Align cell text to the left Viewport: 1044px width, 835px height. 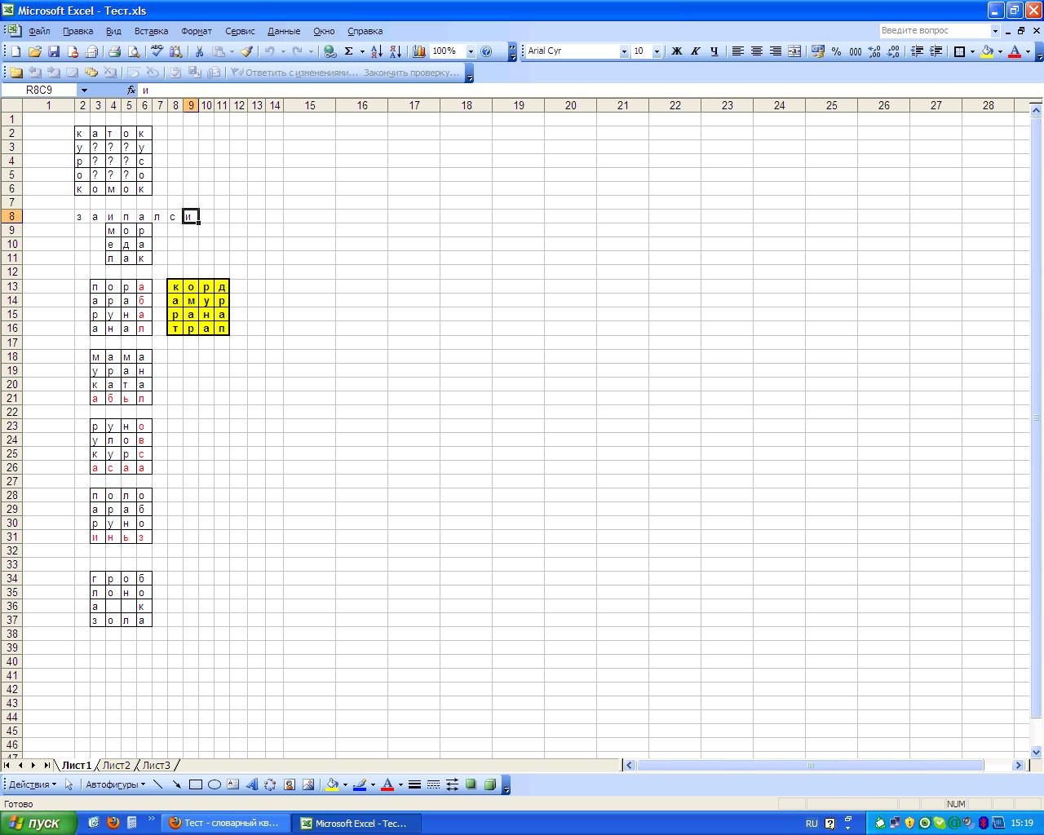pos(737,51)
